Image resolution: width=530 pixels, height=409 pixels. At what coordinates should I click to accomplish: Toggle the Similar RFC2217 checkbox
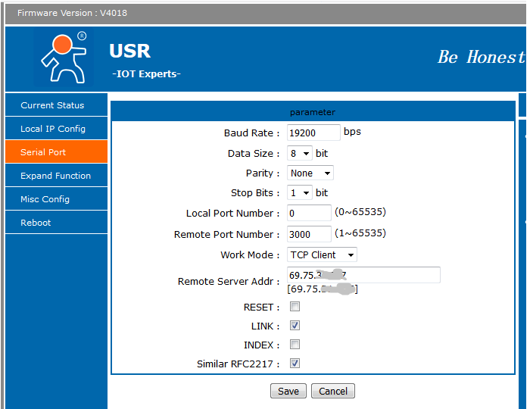tap(295, 364)
